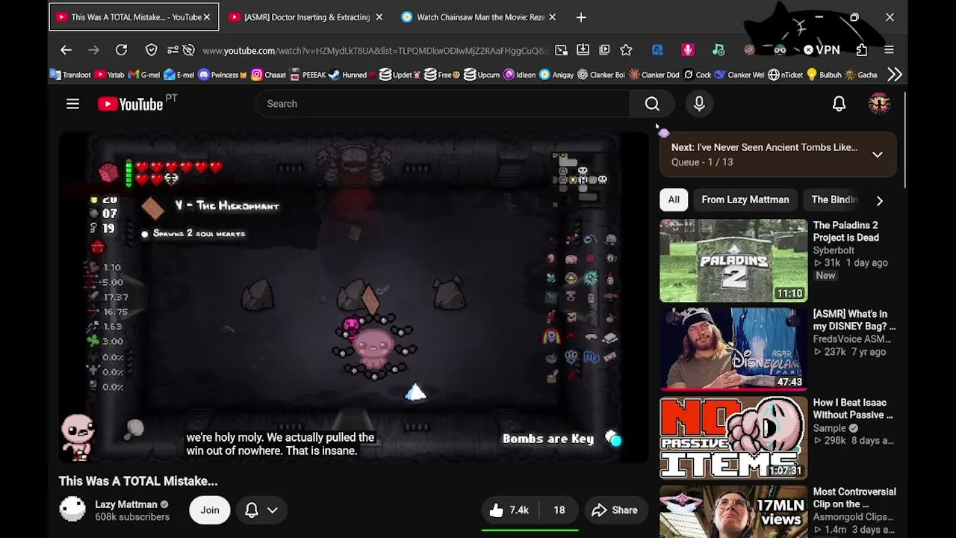The height and width of the screenshot is (538, 956).
Task: Bookmark this page with the star icon
Action: click(626, 50)
